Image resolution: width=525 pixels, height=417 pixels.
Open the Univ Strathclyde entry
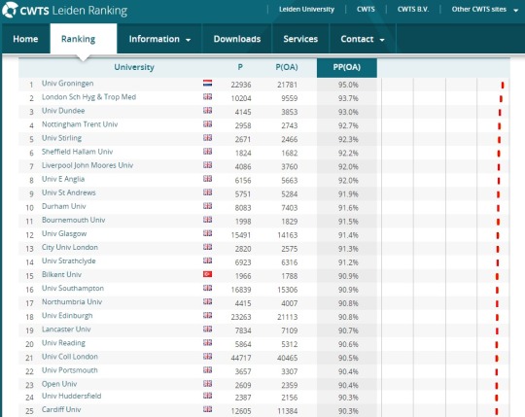coord(69,261)
